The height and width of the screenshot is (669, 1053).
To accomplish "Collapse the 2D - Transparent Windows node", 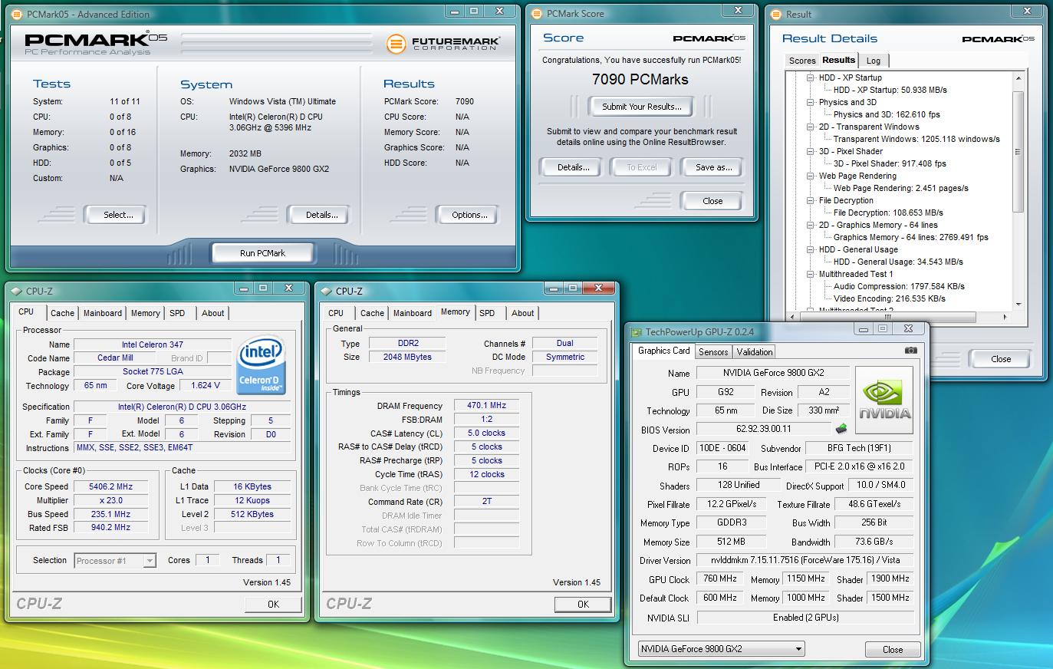I will pos(811,127).
